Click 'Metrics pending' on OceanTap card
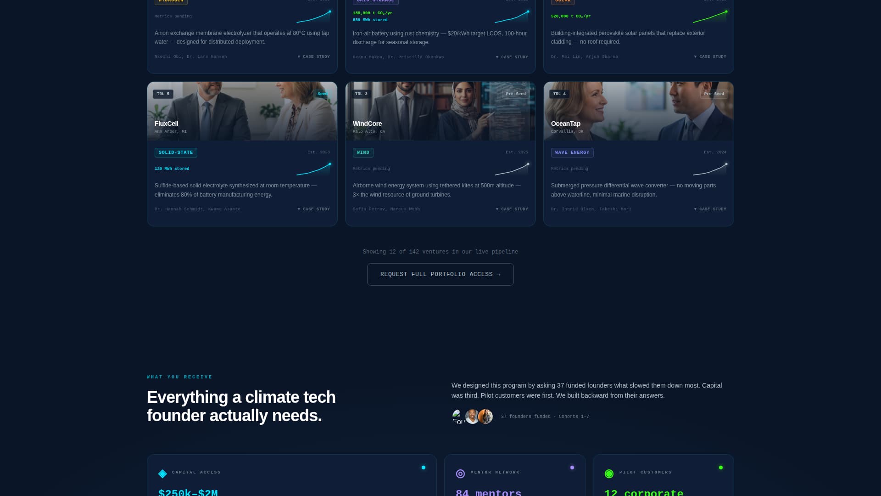The image size is (881, 496). tap(569, 169)
